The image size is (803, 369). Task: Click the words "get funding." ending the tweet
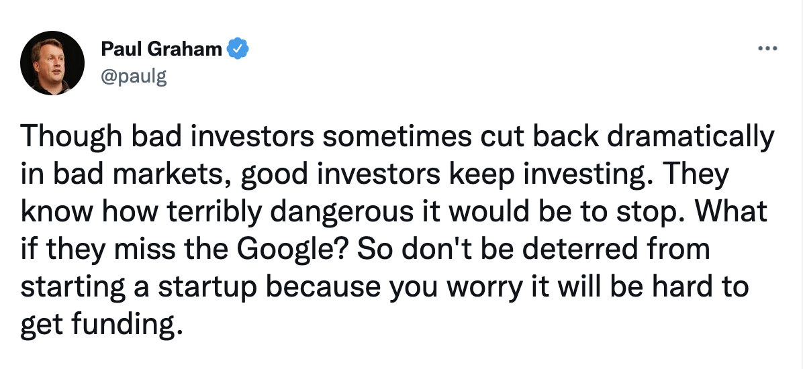tap(101, 324)
